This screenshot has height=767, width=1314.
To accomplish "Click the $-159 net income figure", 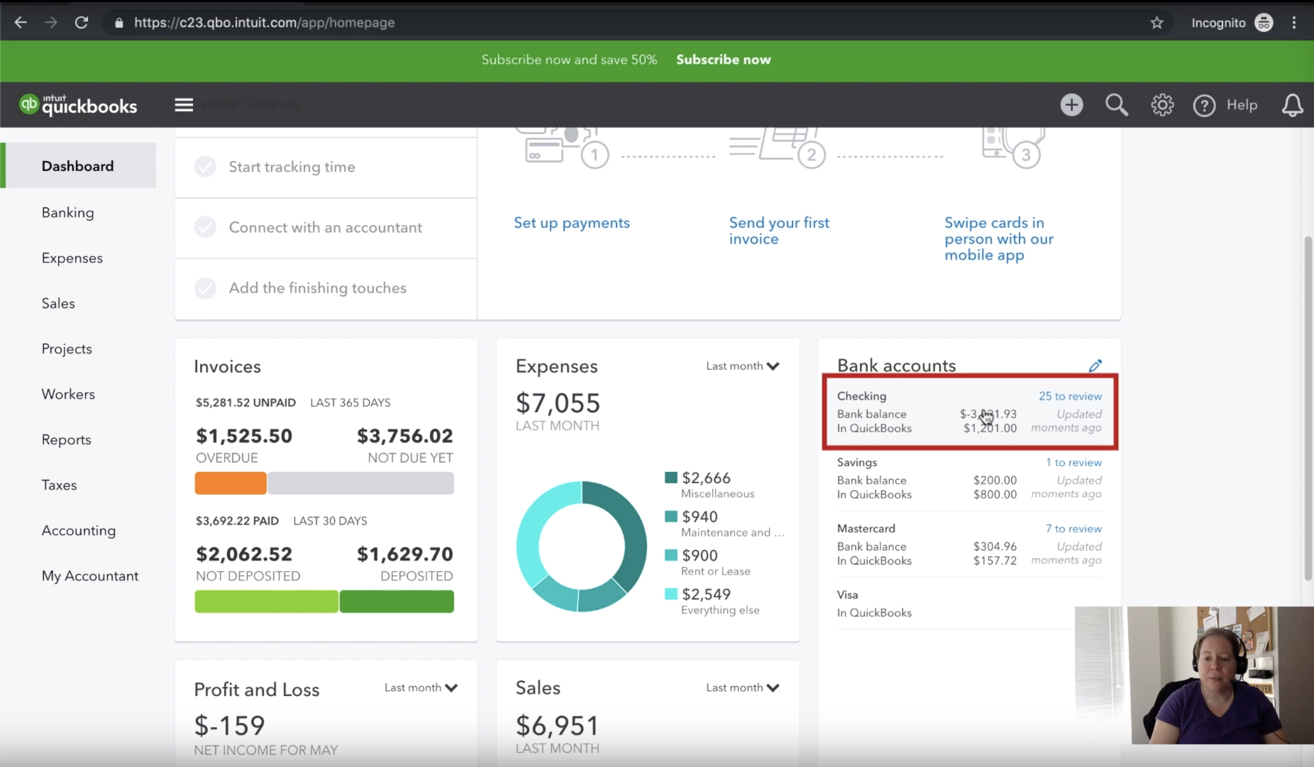I will (230, 725).
